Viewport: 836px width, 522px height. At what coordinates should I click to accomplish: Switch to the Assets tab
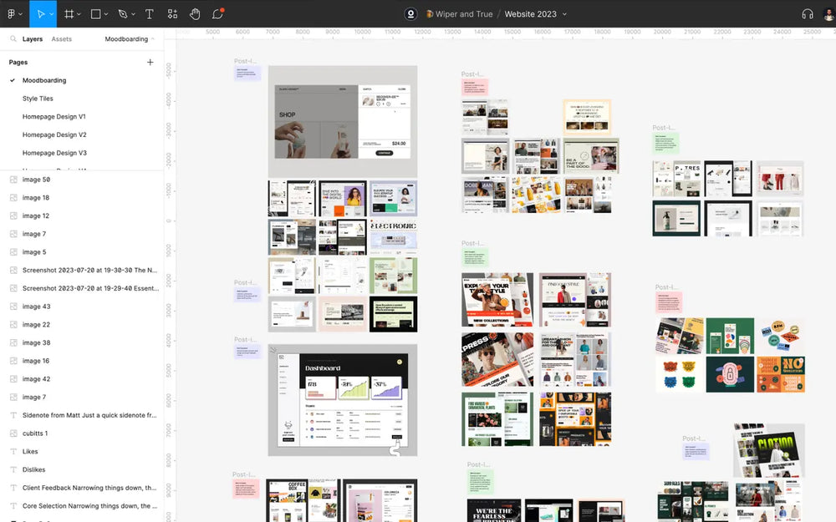point(61,39)
